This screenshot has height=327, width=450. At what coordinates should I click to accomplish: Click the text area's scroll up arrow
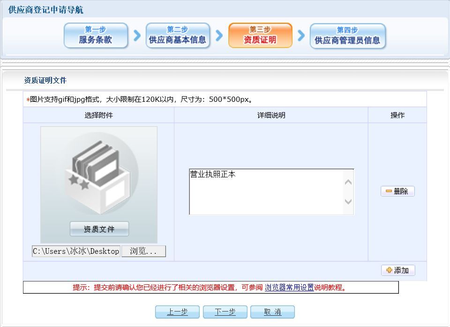[348, 182]
